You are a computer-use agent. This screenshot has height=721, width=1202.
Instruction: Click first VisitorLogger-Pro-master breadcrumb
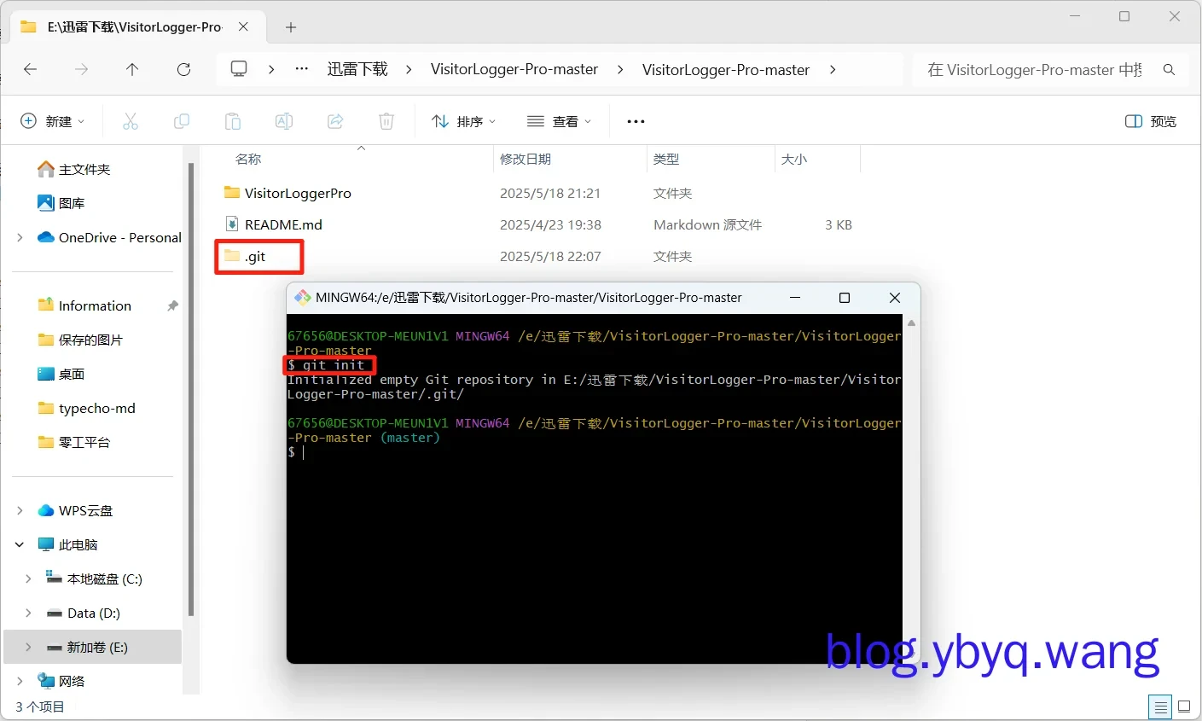click(514, 69)
